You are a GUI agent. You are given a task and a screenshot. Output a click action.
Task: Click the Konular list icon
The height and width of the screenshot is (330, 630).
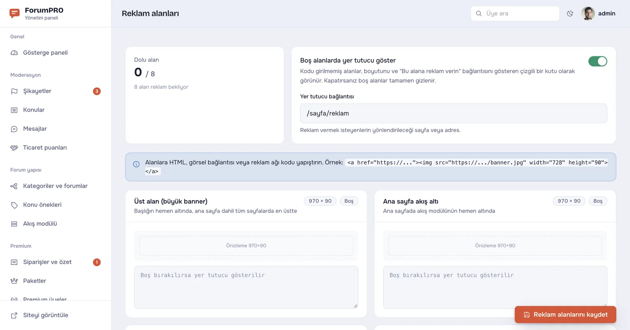click(x=14, y=110)
